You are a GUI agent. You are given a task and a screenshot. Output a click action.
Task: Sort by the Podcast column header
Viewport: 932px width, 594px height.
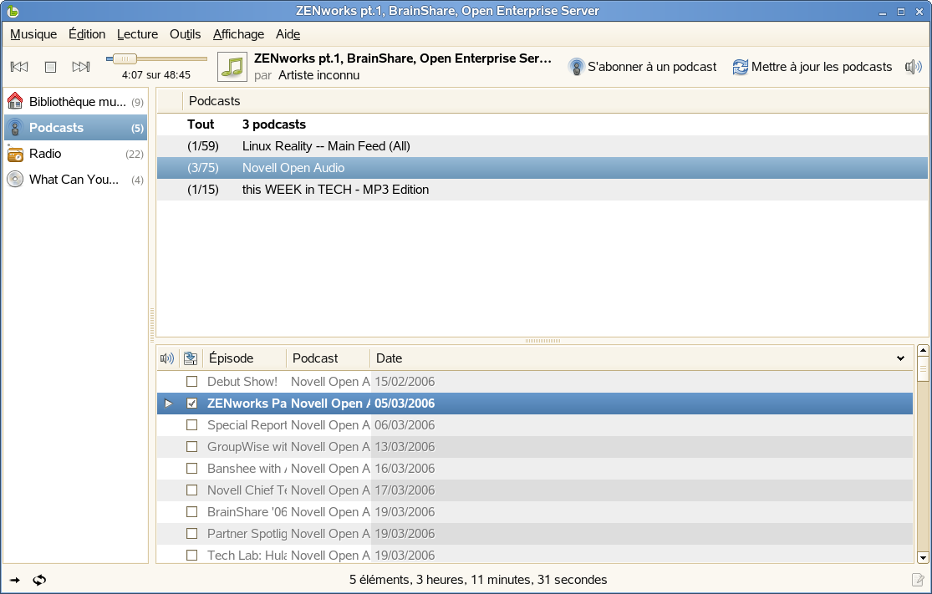tap(328, 358)
